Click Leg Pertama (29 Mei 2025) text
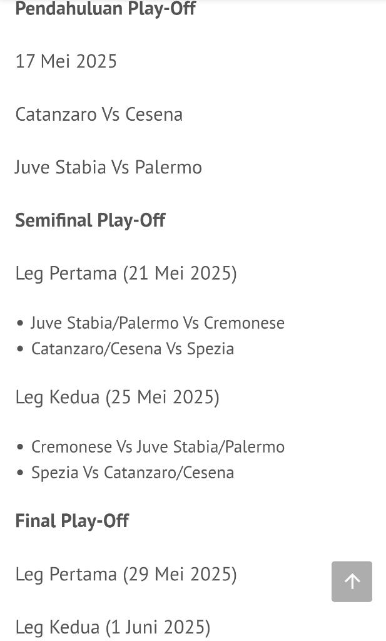Image resolution: width=386 pixels, height=641 pixels. pyautogui.click(x=126, y=574)
